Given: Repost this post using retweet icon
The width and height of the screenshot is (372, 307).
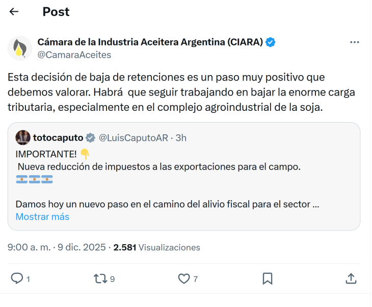Looking at the screenshot, I should 100,278.
